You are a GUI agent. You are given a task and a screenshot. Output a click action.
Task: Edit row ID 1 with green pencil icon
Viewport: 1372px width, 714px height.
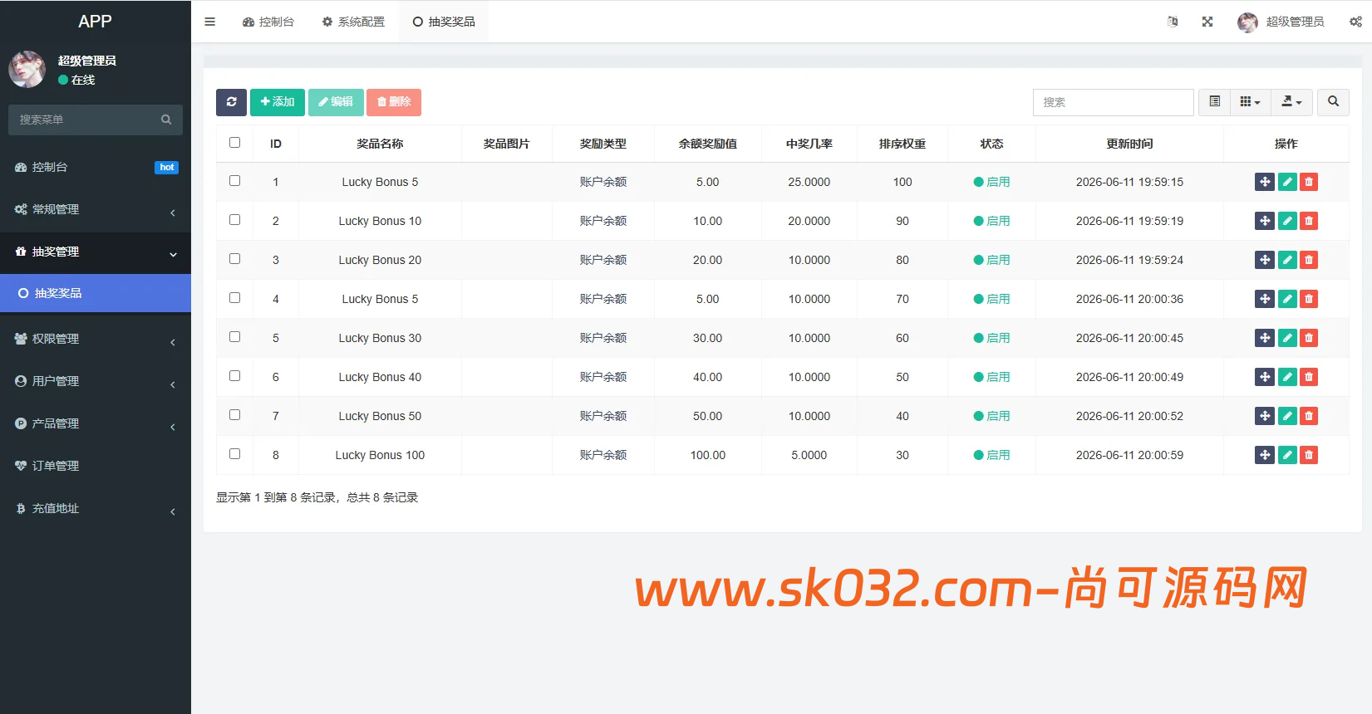[1287, 182]
